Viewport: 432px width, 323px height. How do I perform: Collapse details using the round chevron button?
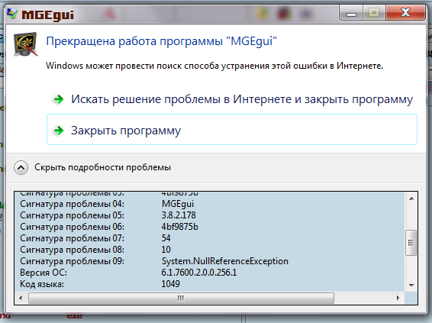[x=21, y=167]
